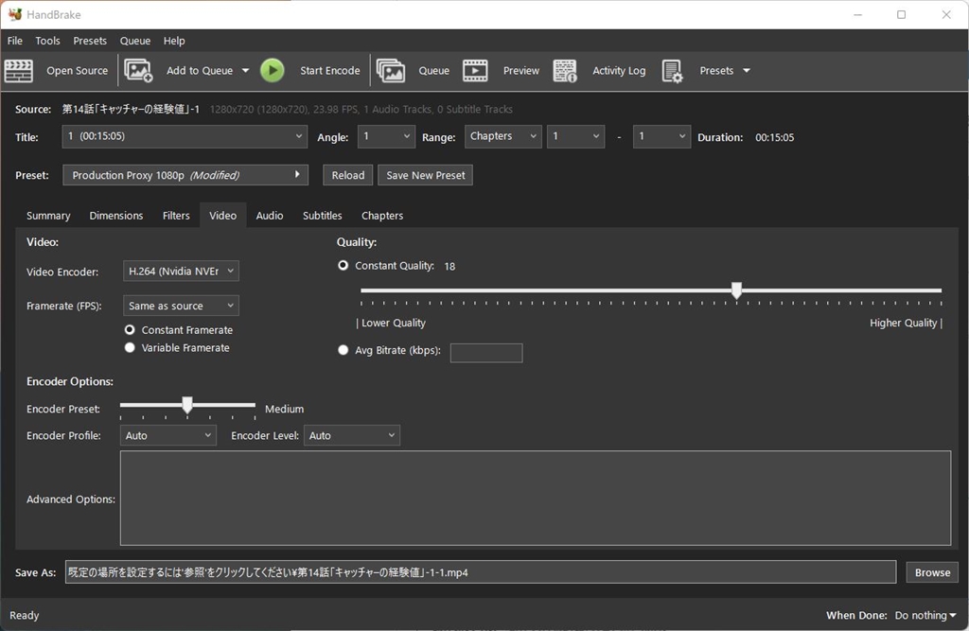This screenshot has height=631, width=969.
Task: Click the Browse button
Action: coord(931,572)
